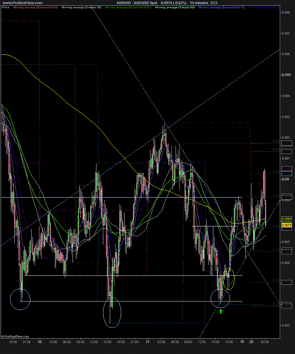Click the 0.9878 (-0.02%) quote in header

pos(173,3)
